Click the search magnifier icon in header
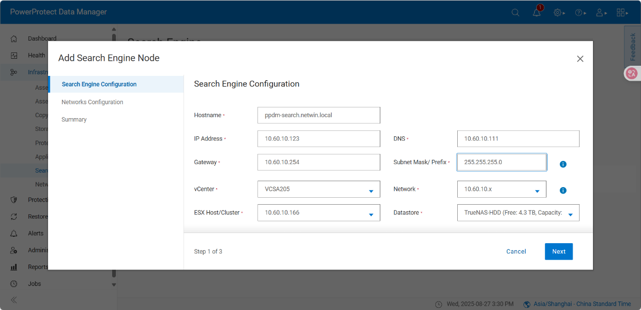Viewport: 641px width, 310px height. (515, 12)
